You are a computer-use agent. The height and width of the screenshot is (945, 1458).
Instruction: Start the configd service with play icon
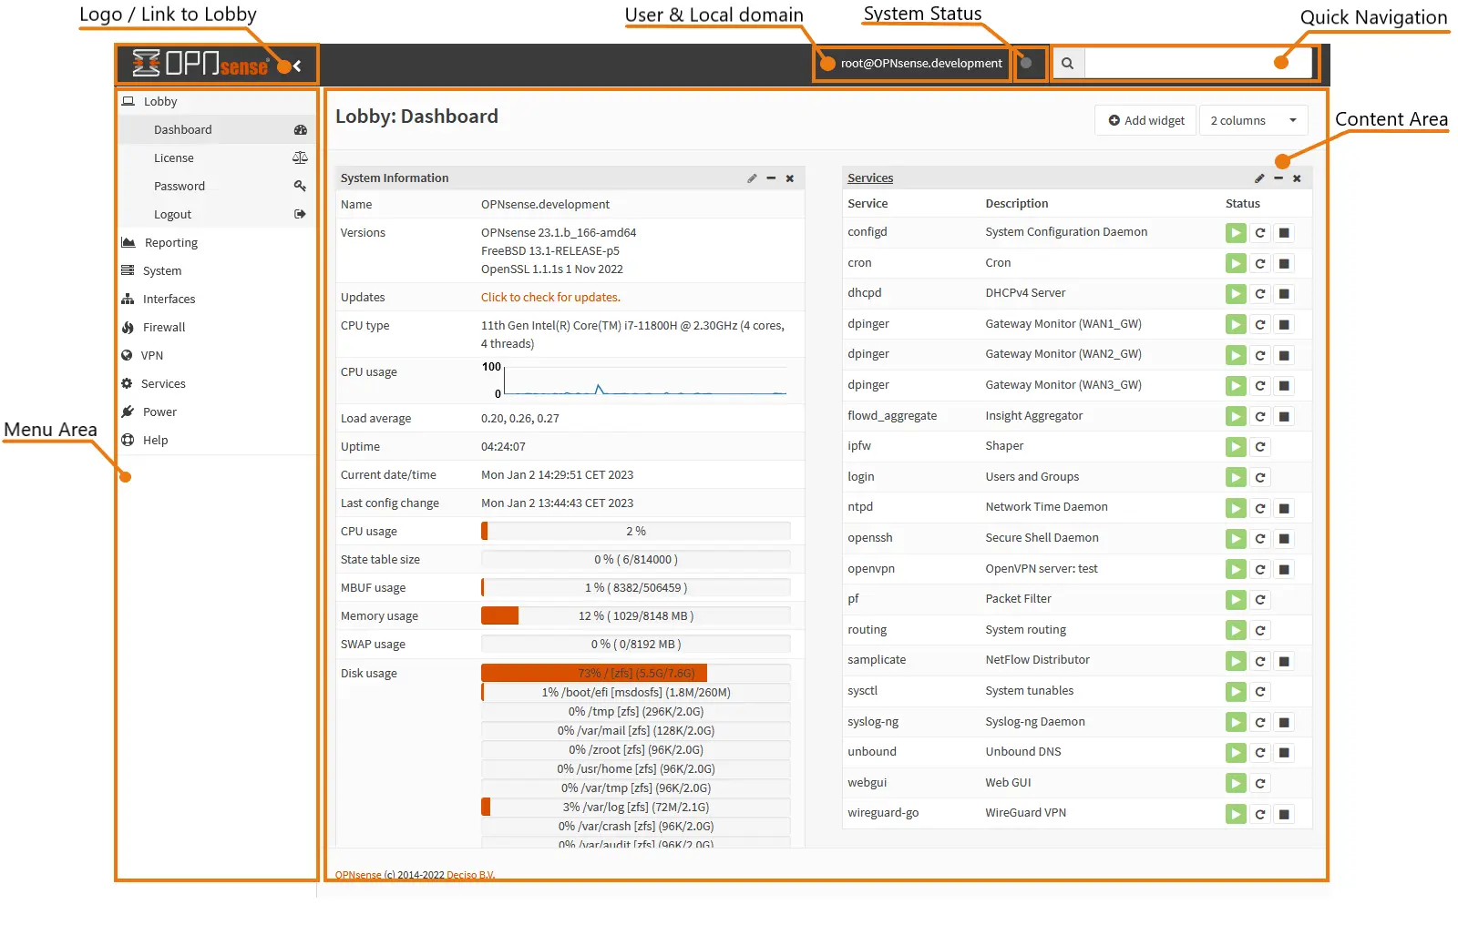click(1236, 233)
